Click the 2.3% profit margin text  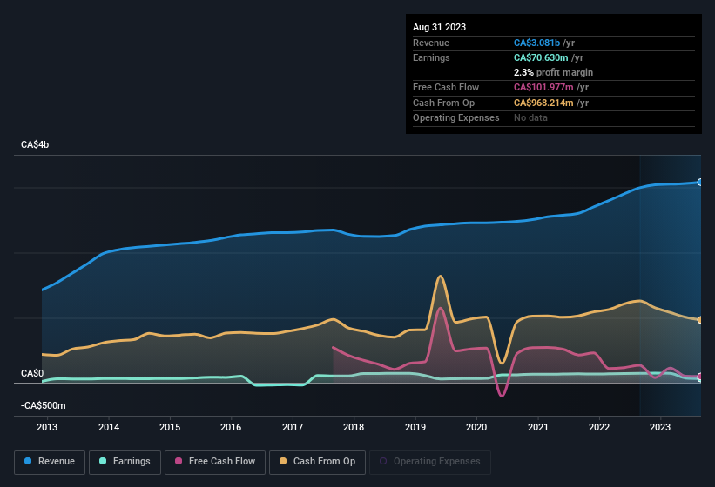553,72
